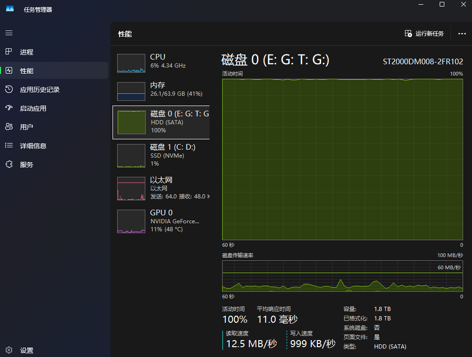Click the model name ST2000DM008-2FR102
The image size is (472, 357).
pyautogui.click(x=423, y=62)
